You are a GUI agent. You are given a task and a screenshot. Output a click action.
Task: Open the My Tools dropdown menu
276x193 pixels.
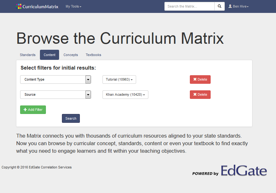73,6
